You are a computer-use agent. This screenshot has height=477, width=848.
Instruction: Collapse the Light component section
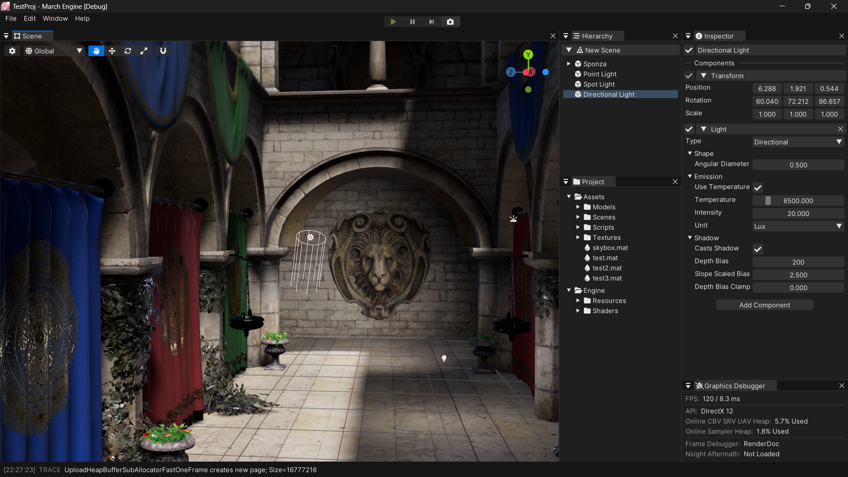point(704,129)
